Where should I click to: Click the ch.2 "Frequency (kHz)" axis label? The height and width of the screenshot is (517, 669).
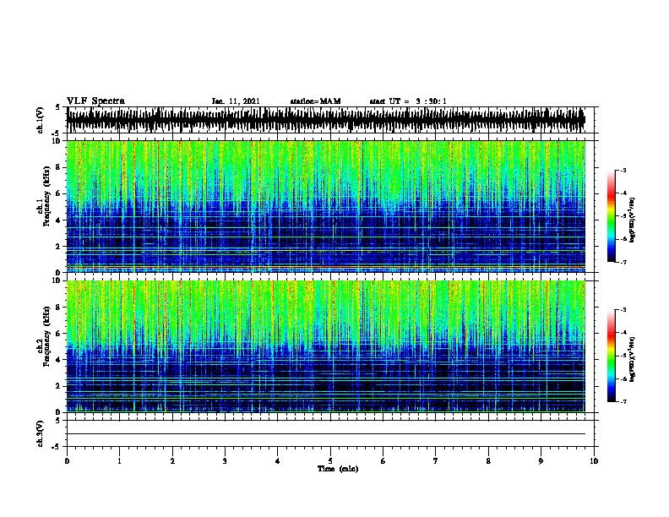[x=46, y=336]
